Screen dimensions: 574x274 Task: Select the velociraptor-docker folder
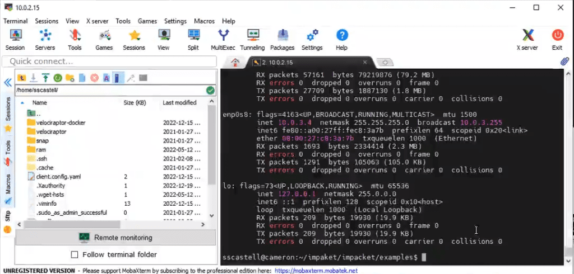click(61, 122)
